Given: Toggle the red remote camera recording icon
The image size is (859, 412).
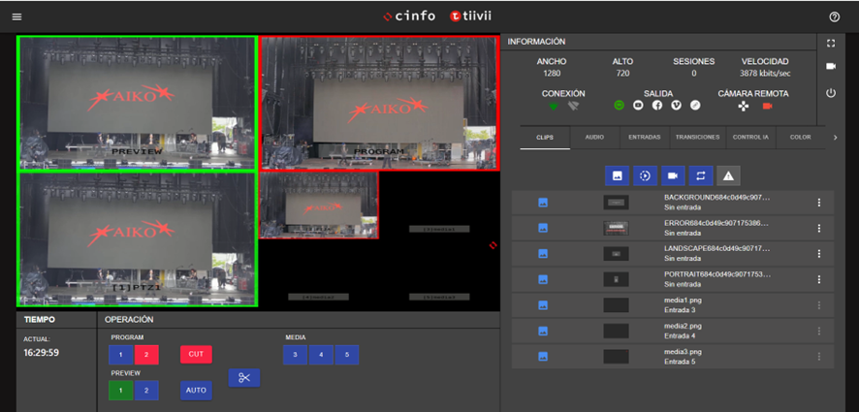Looking at the screenshot, I should pyautogui.click(x=767, y=105).
